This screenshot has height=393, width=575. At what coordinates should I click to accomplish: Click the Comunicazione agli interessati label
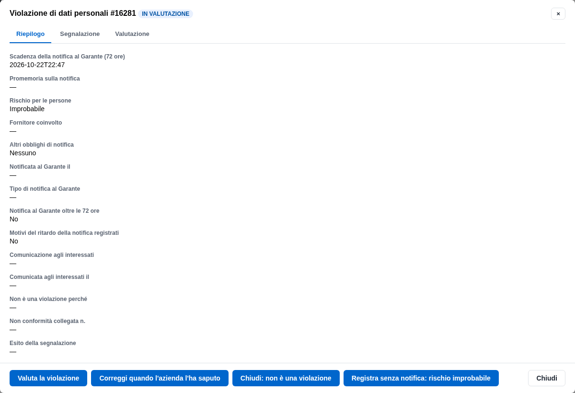pyautogui.click(x=52, y=255)
